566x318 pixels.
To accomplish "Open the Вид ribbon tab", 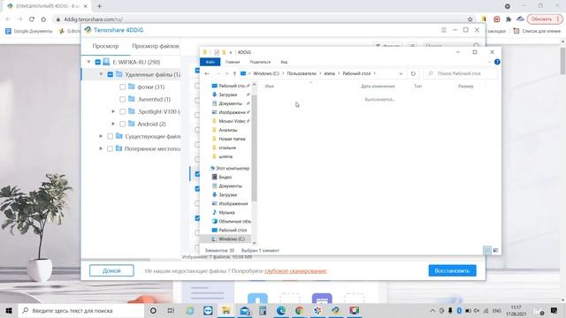I will [x=284, y=62].
